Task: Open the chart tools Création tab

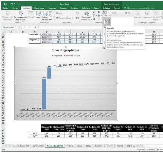Action: tap(106, 8)
